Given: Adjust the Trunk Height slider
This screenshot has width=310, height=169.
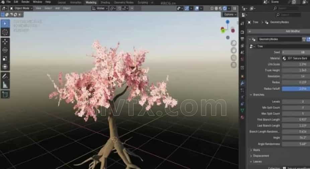Looking at the screenshot, I should click(296, 70).
